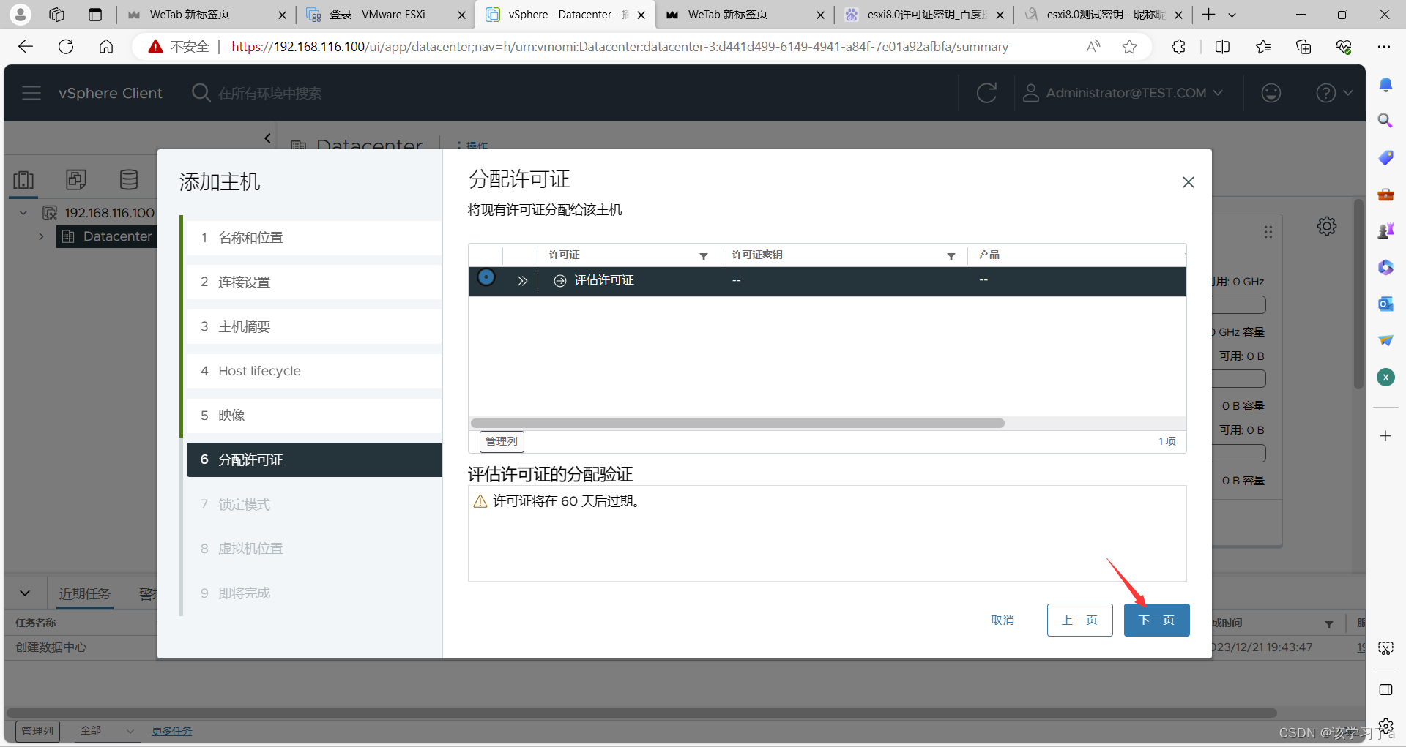The image size is (1406, 747).
Task: Click the feedback smiley icon
Action: 1271,93
